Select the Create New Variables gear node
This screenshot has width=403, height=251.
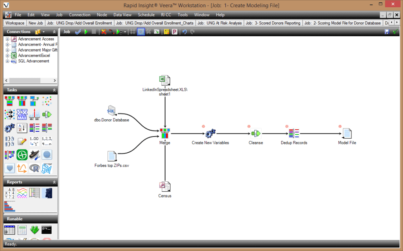[x=210, y=133]
